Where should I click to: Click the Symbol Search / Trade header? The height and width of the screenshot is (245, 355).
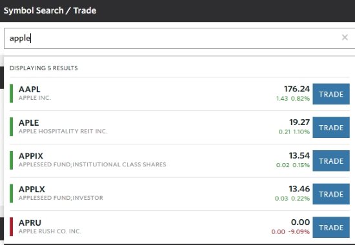50,10
